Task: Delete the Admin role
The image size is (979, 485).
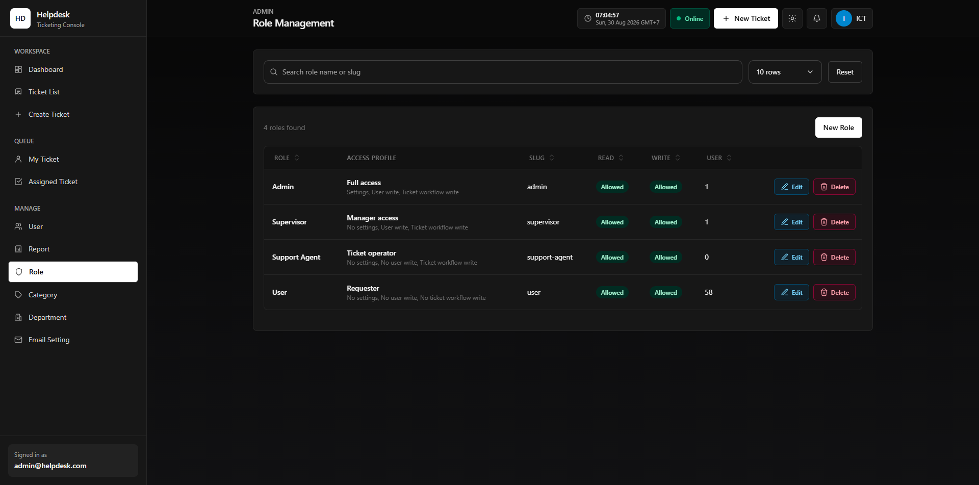Action: coord(834,187)
